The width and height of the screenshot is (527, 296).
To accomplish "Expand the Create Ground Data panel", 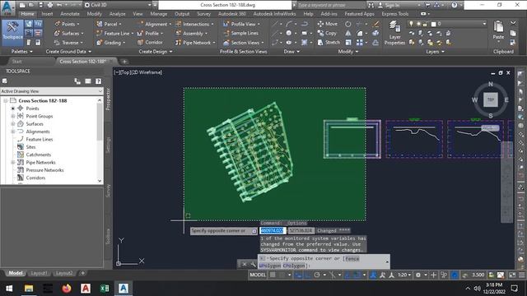I will tap(68, 51).
